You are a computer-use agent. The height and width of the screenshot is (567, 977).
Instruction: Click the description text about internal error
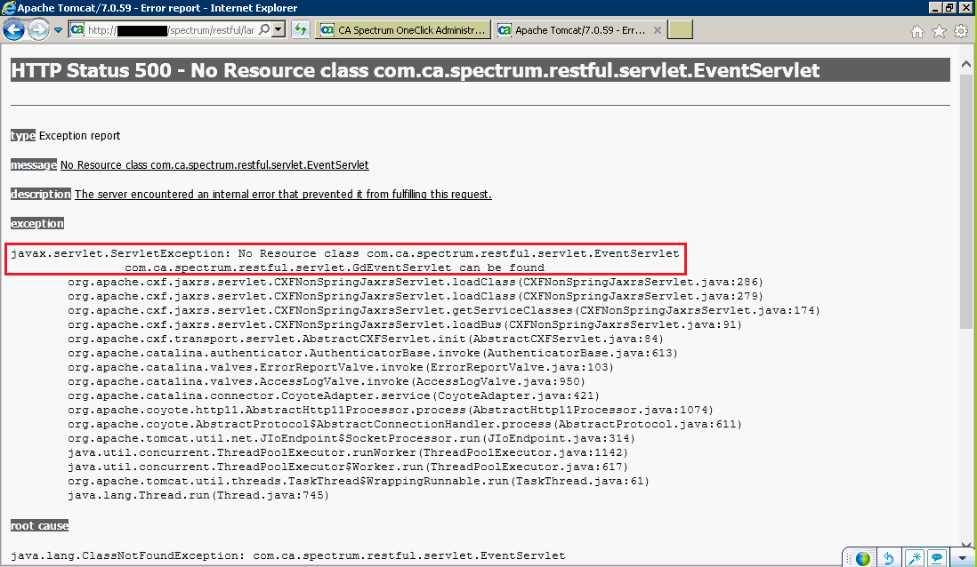coord(283,195)
